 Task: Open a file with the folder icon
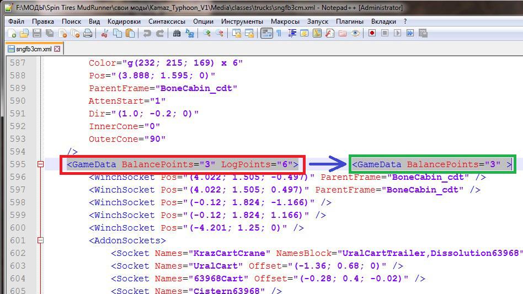[x=24, y=34]
